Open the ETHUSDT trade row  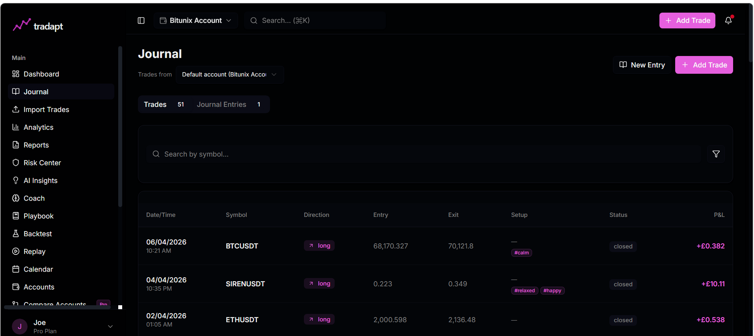(435, 319)
